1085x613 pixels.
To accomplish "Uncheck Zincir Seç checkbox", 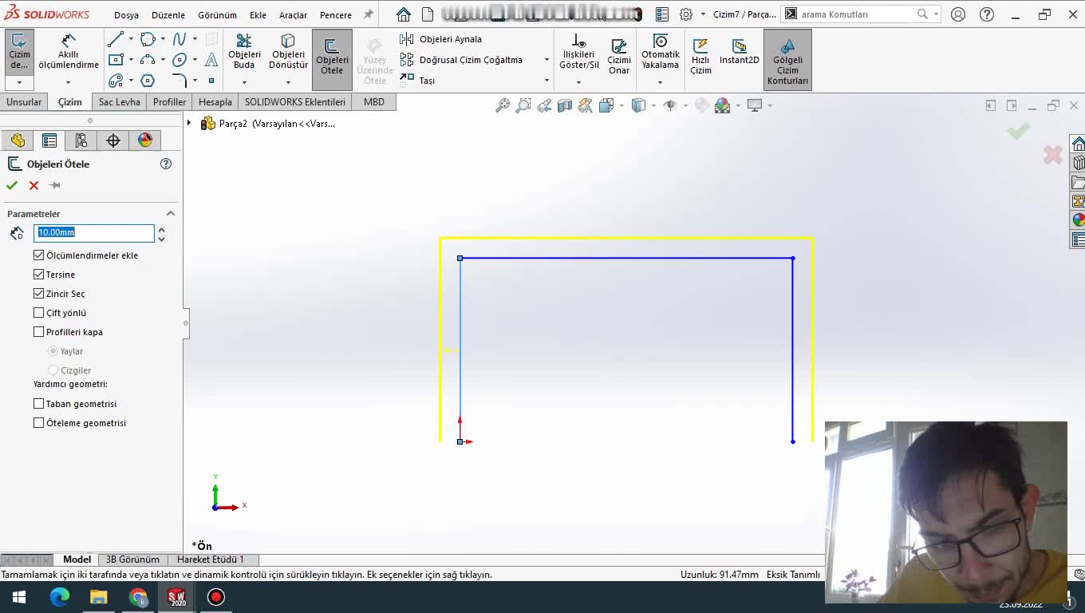I will pyautogui.click(x=38, y=294).
